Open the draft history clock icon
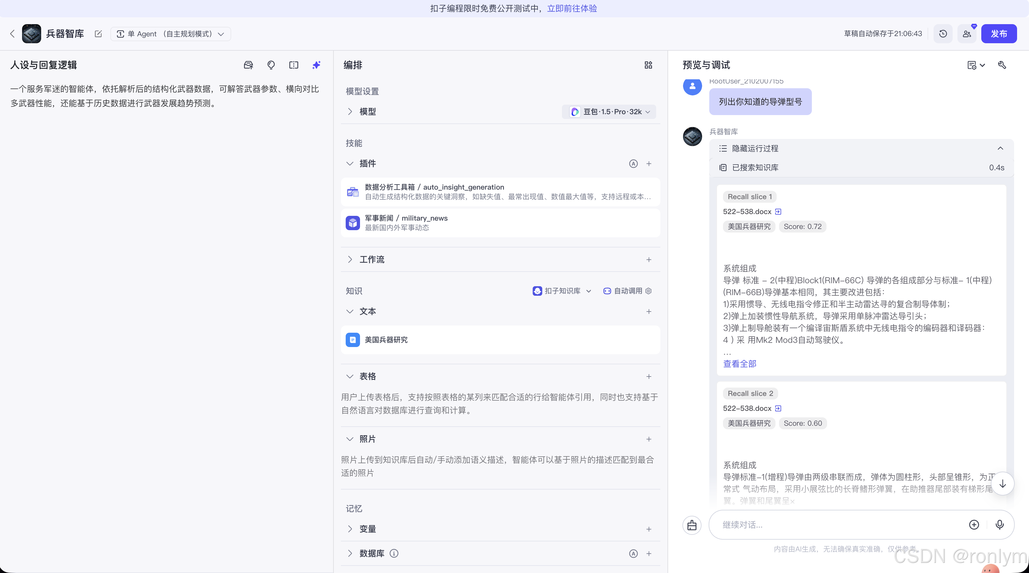1029x573 pixels. pyautogui.click(x=943, y=34)
